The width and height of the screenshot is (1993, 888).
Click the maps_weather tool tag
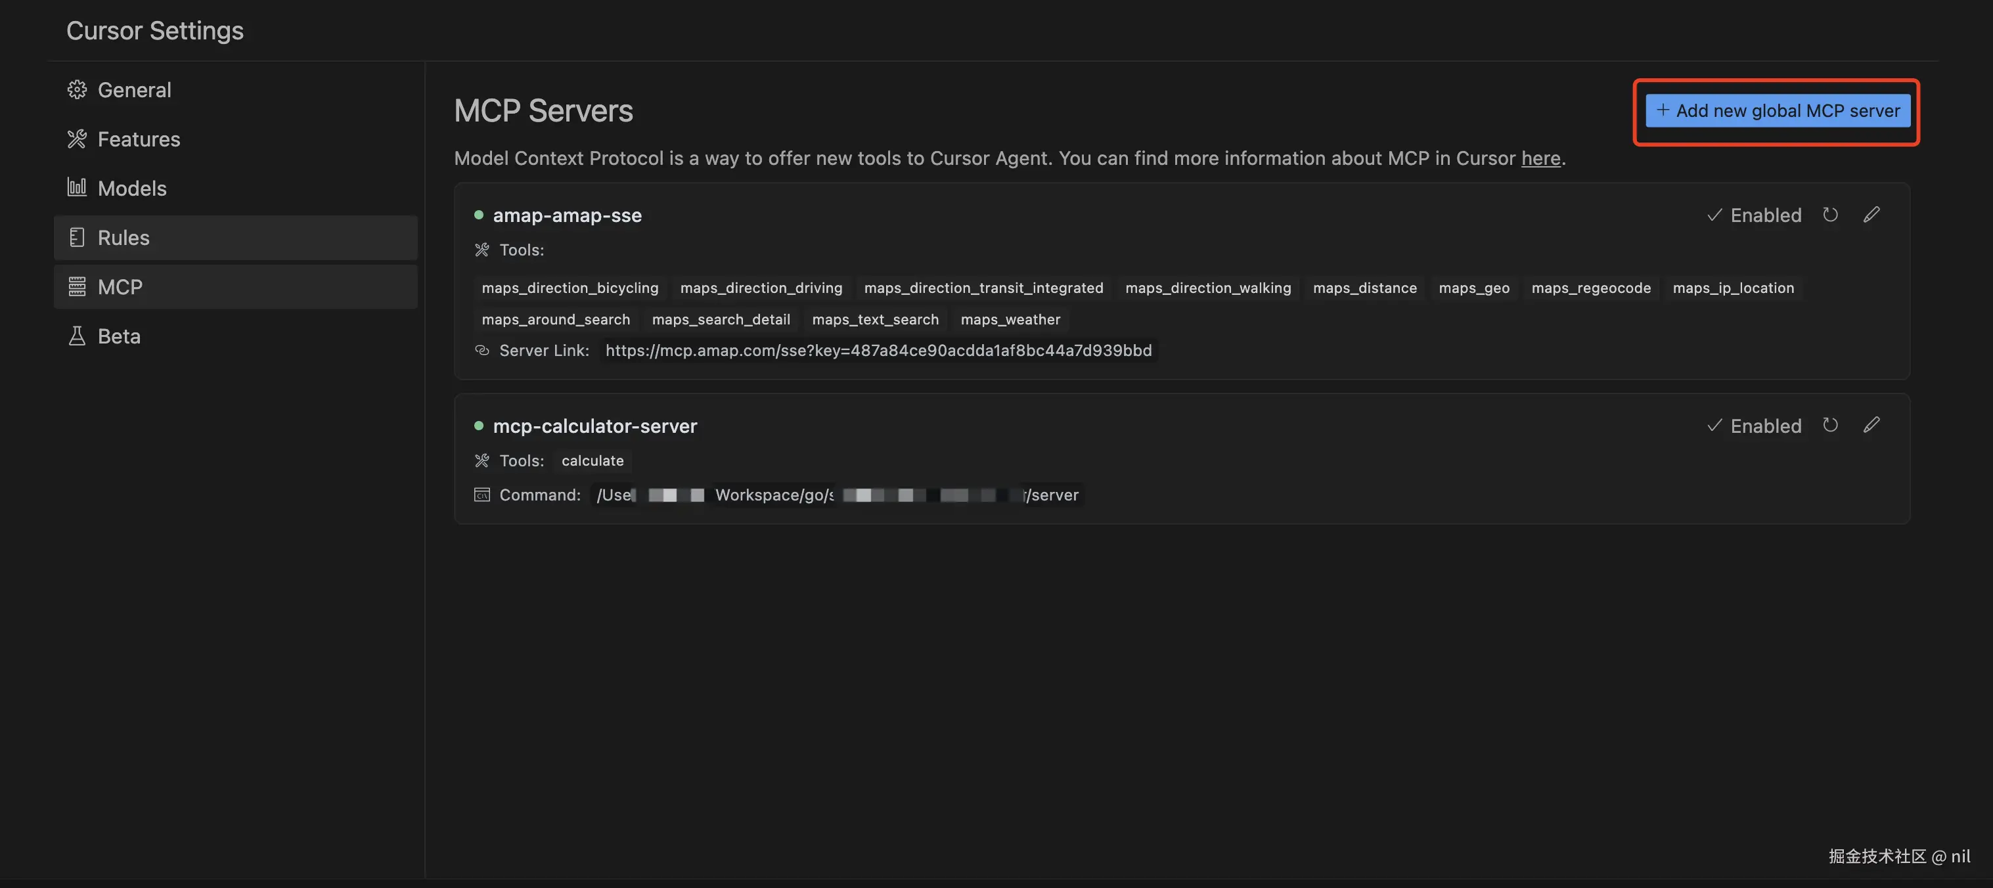tap(1010, 319)
